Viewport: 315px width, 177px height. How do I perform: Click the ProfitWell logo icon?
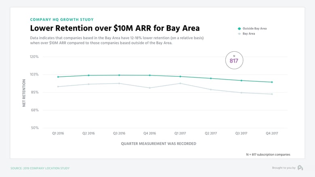click(300, 168)
